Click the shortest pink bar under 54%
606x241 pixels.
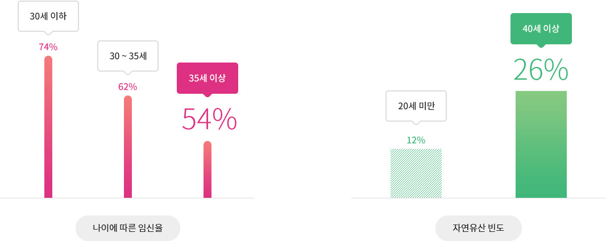(207, 169)
